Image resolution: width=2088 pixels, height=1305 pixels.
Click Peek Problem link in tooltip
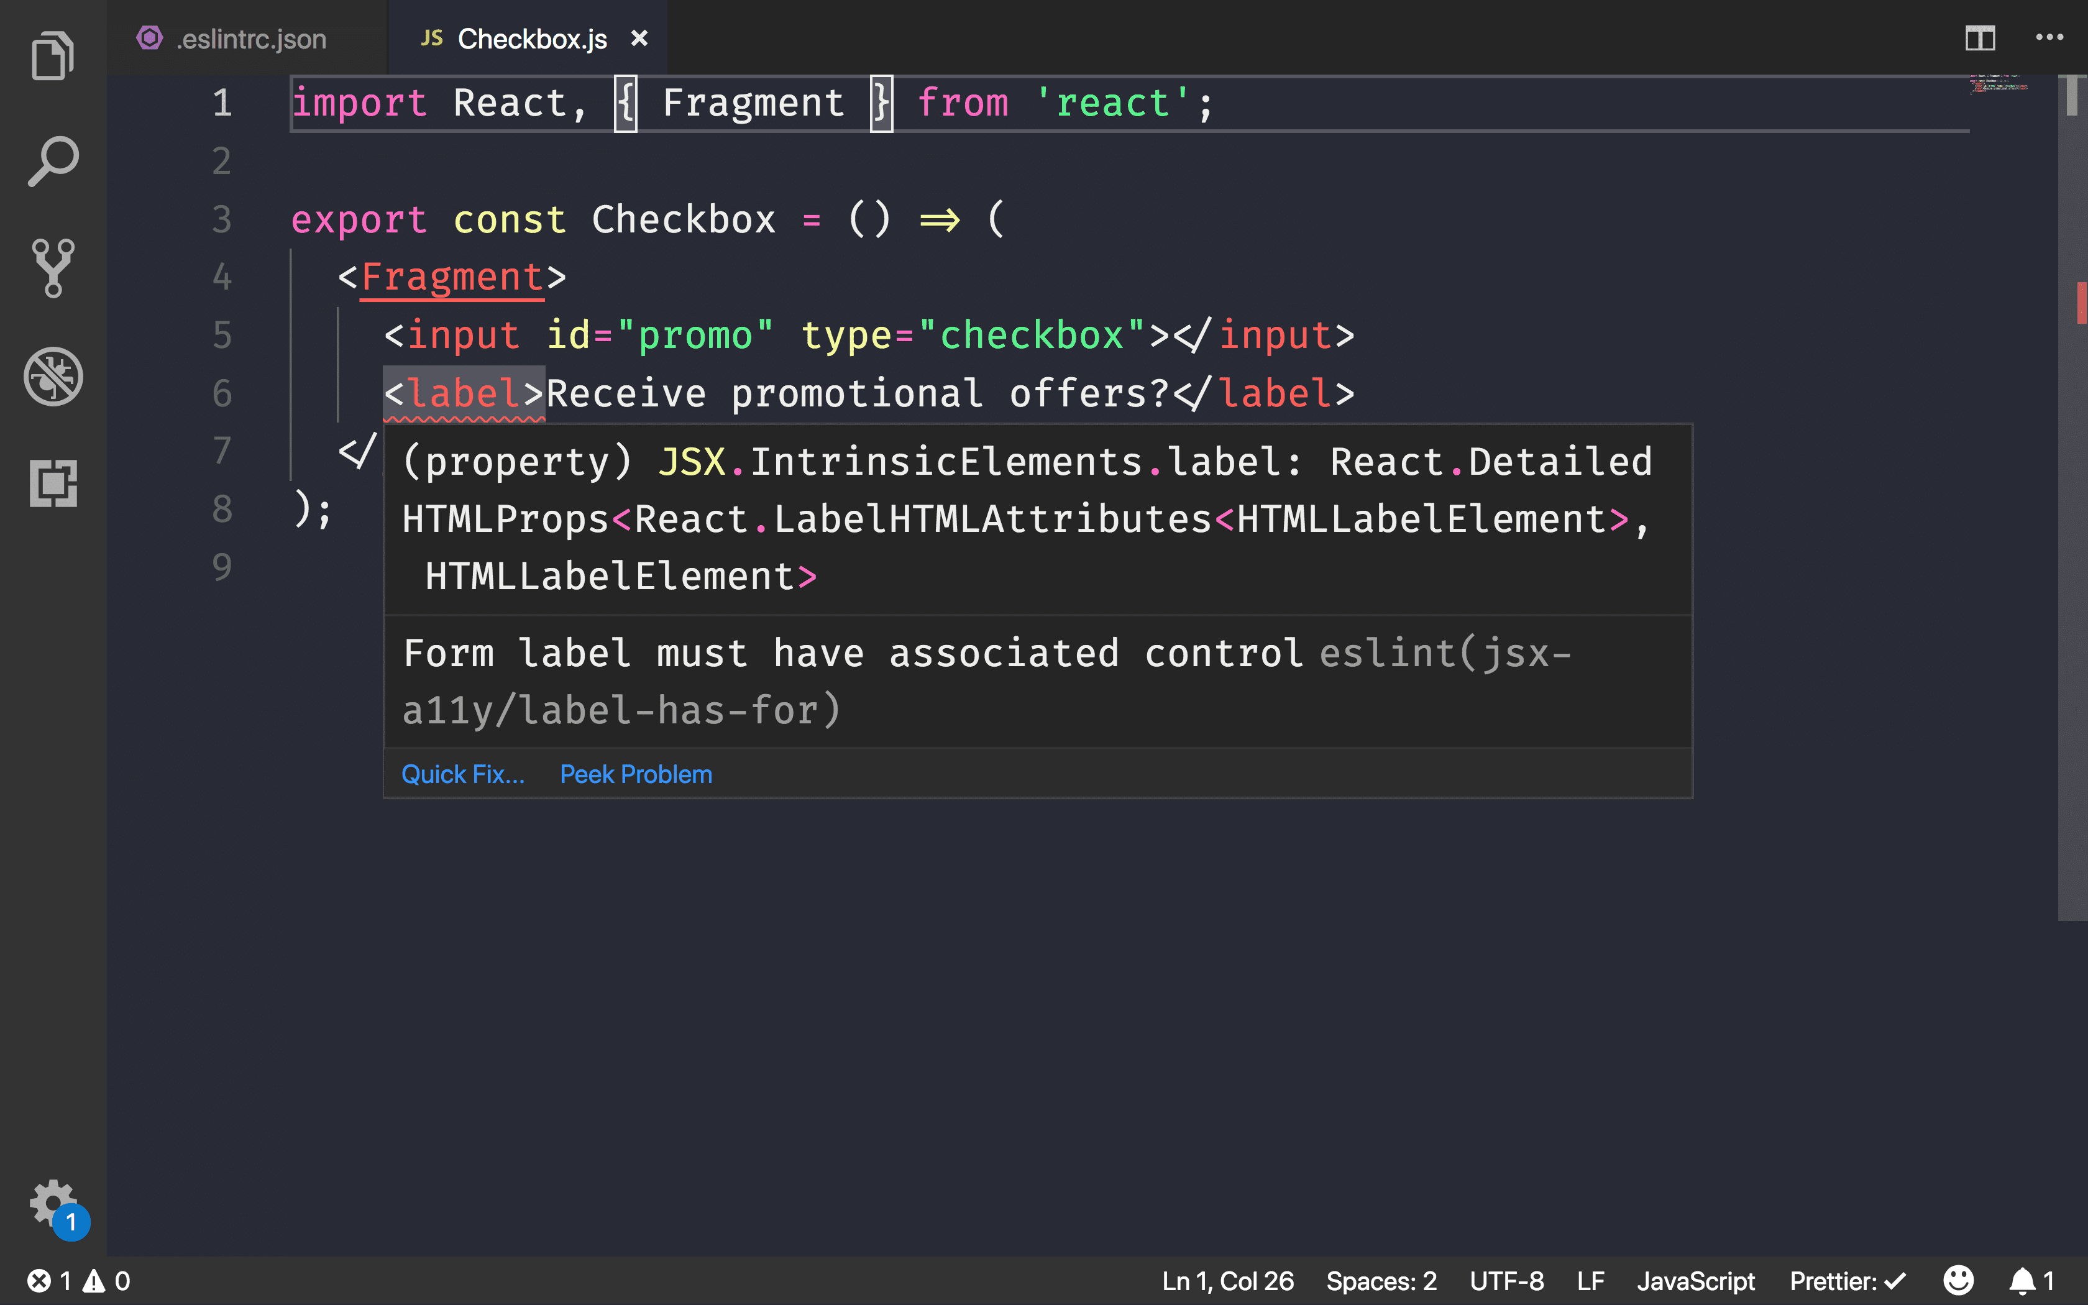pos(636,773)
